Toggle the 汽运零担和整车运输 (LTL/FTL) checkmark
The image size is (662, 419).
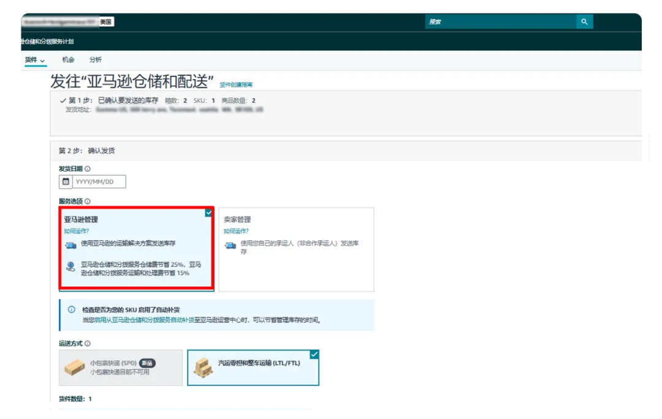point(314,355)
